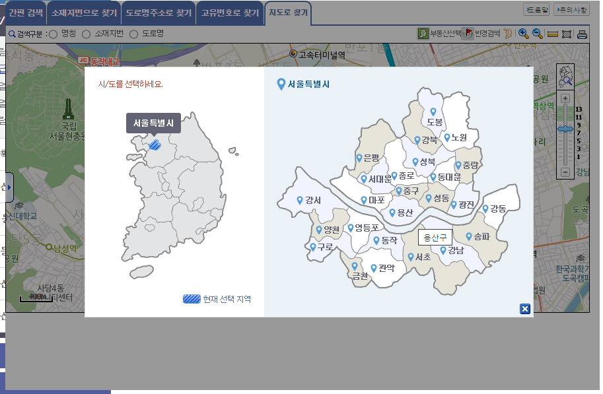Open the 간편 검색 tab
603x394 pixels.
25,13
